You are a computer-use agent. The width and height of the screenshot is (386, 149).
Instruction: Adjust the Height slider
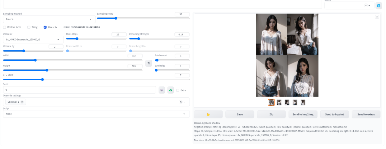point(73,70)
